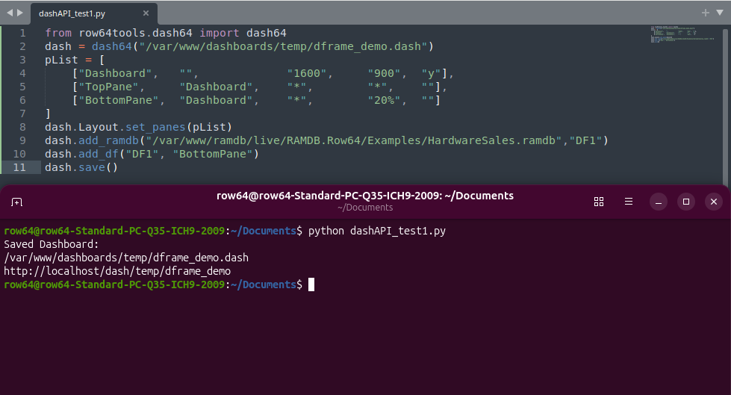Click the "1600" value on line 4
This screenshot has width=731, height=395.
click(307, 74)
